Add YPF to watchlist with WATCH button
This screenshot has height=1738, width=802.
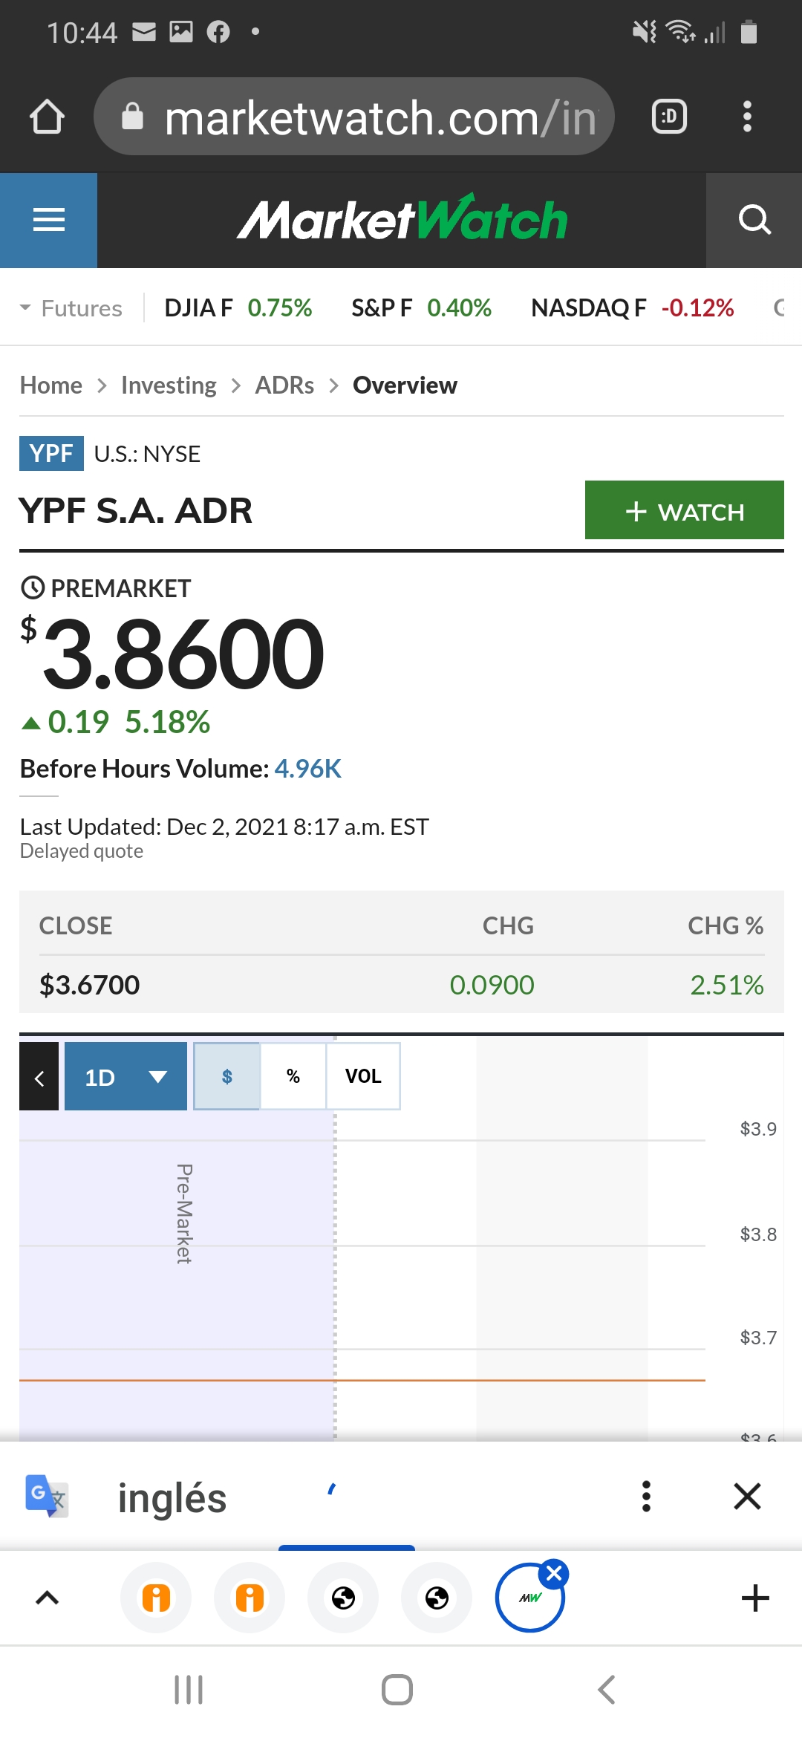coord(685,510)
